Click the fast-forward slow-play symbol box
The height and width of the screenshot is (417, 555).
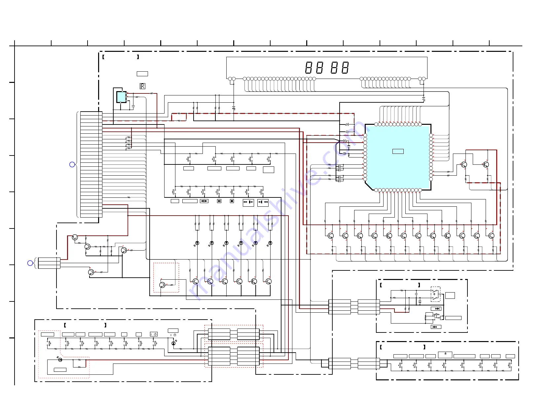(248, 202)
